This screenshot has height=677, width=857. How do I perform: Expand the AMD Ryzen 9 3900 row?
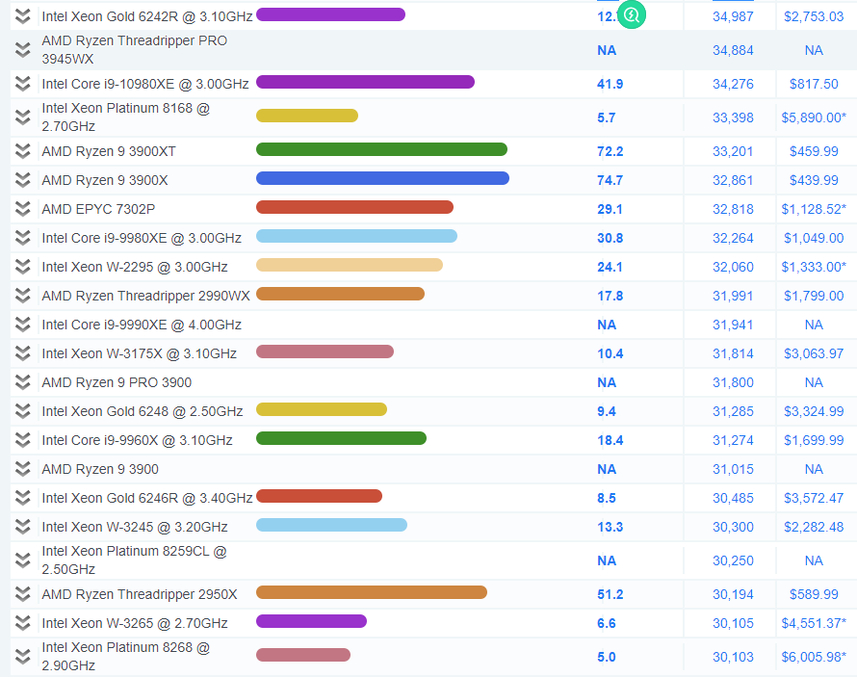click(22, 469)
